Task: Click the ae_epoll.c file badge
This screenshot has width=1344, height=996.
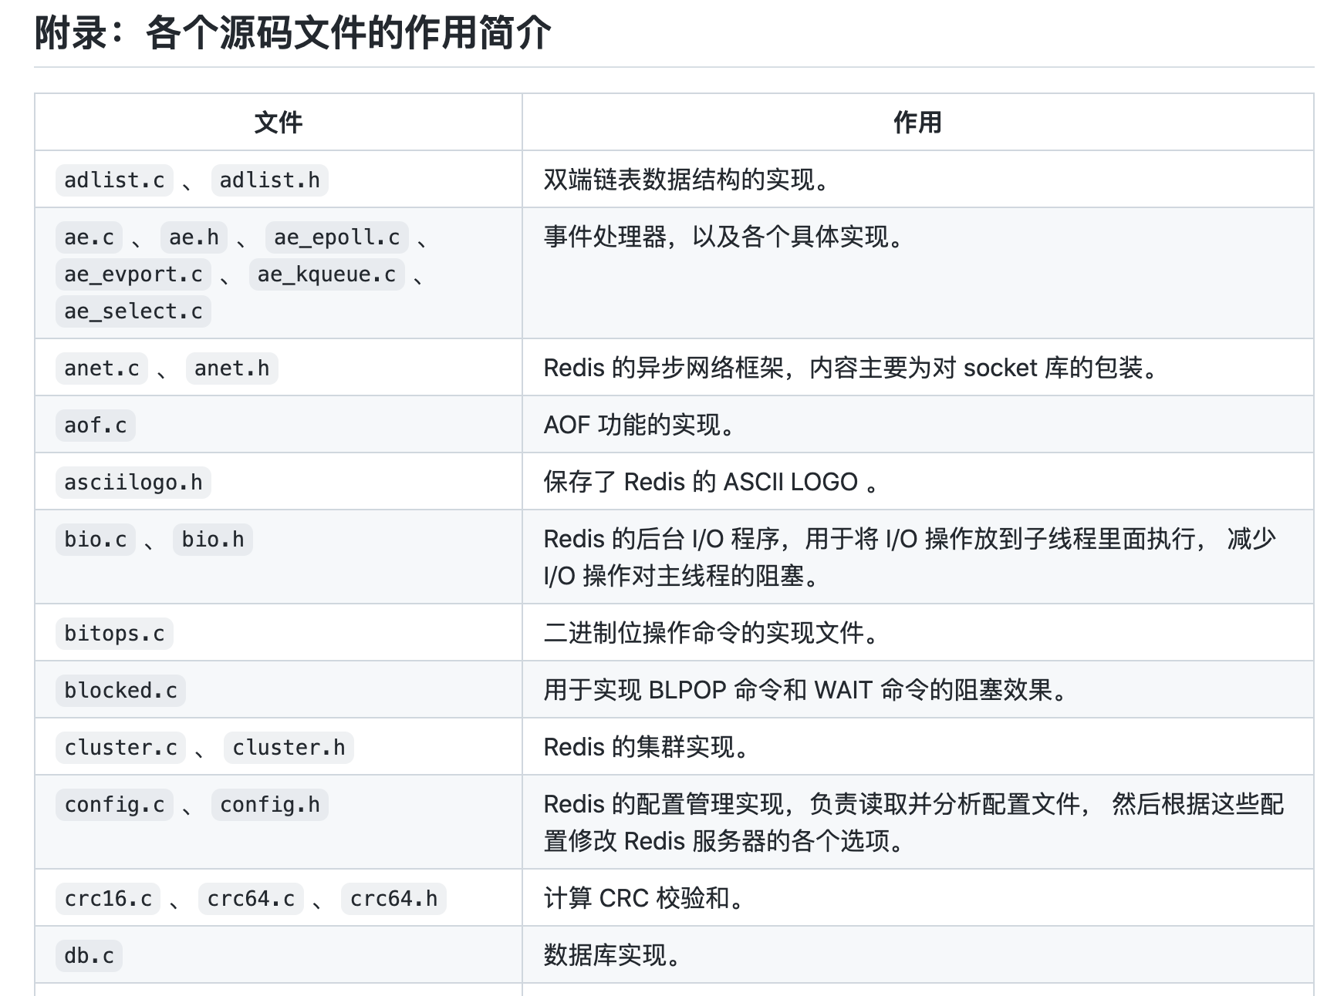Action: tap(336, 237)
